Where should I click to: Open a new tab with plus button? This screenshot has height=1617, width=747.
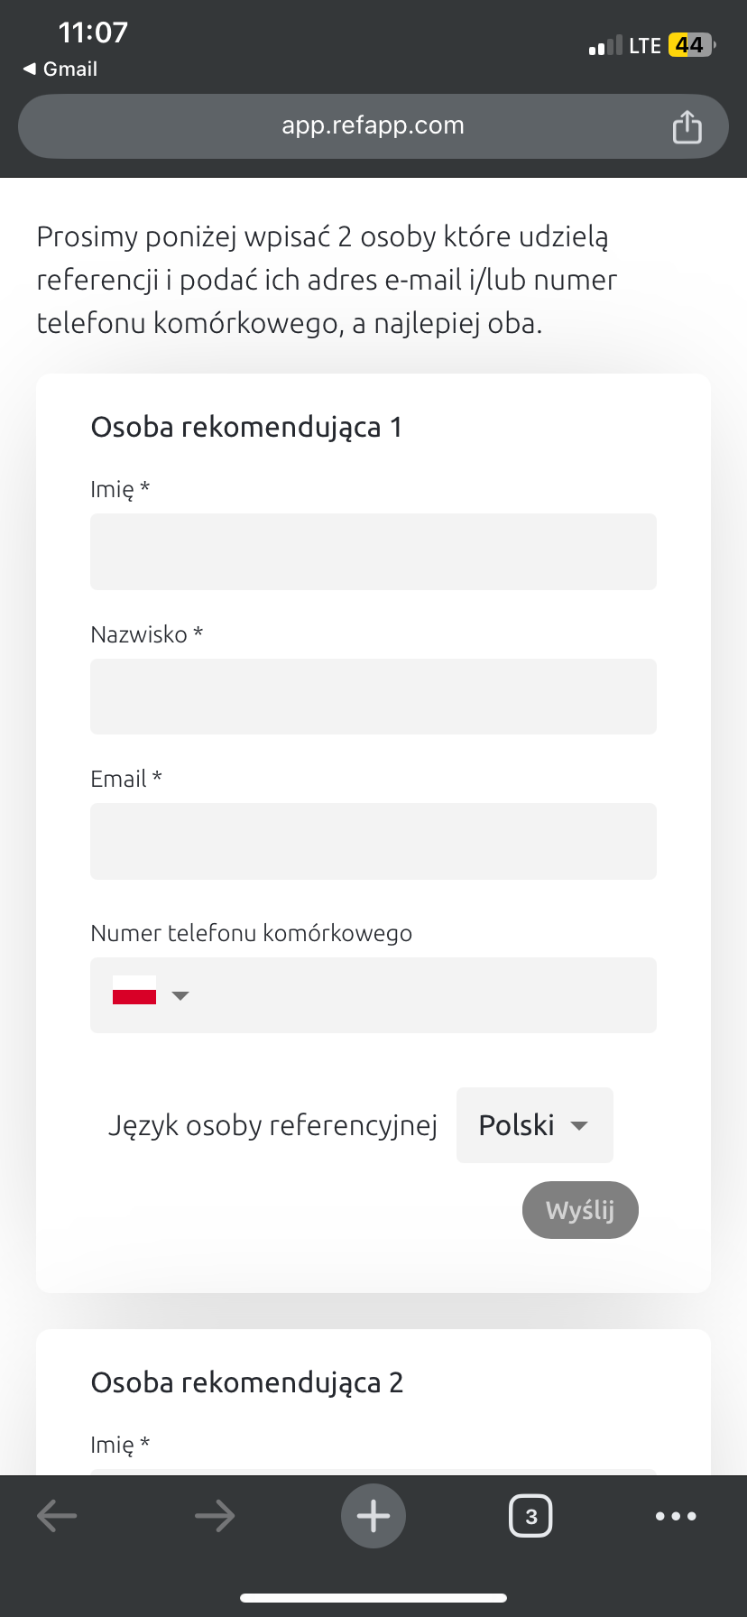(373, 1516)
